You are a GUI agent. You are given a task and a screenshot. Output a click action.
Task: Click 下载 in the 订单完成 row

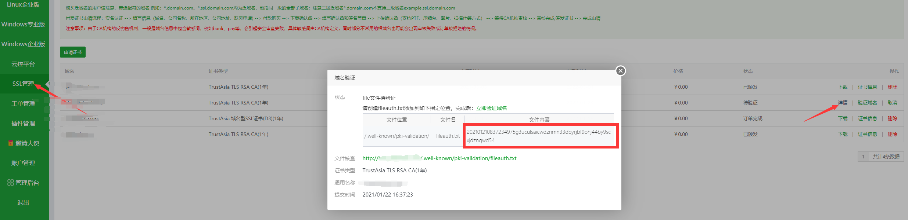[x=843, y=118]
